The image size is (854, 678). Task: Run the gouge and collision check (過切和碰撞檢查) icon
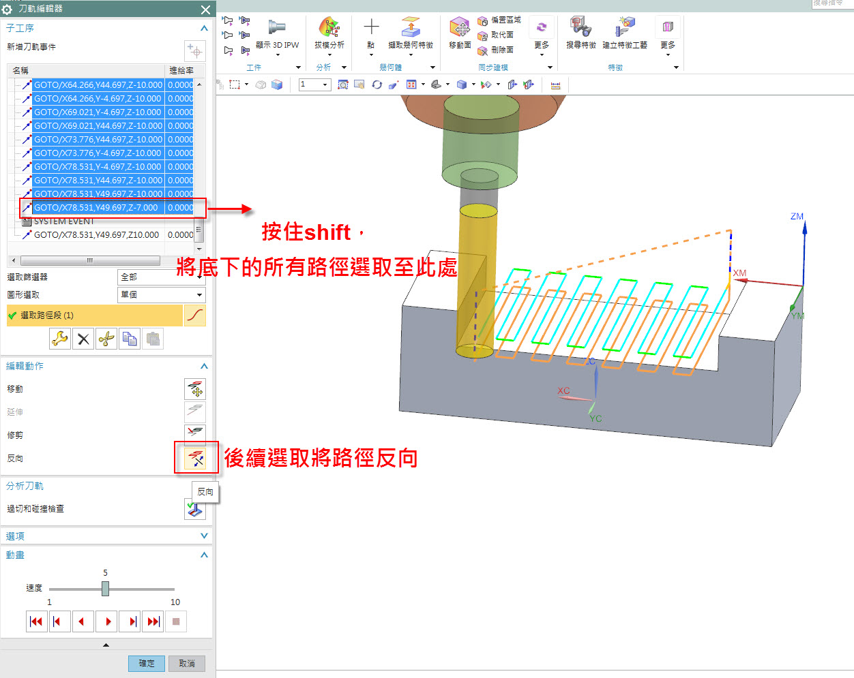point(194,509)
